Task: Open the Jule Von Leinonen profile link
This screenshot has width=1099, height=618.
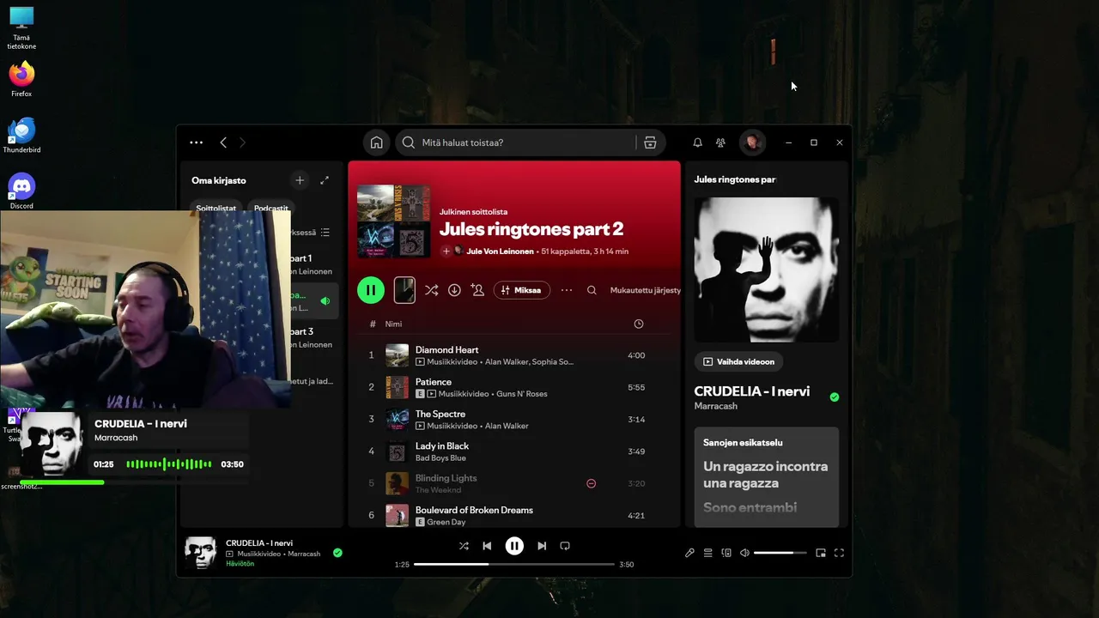Action: (x=500, y=251)
